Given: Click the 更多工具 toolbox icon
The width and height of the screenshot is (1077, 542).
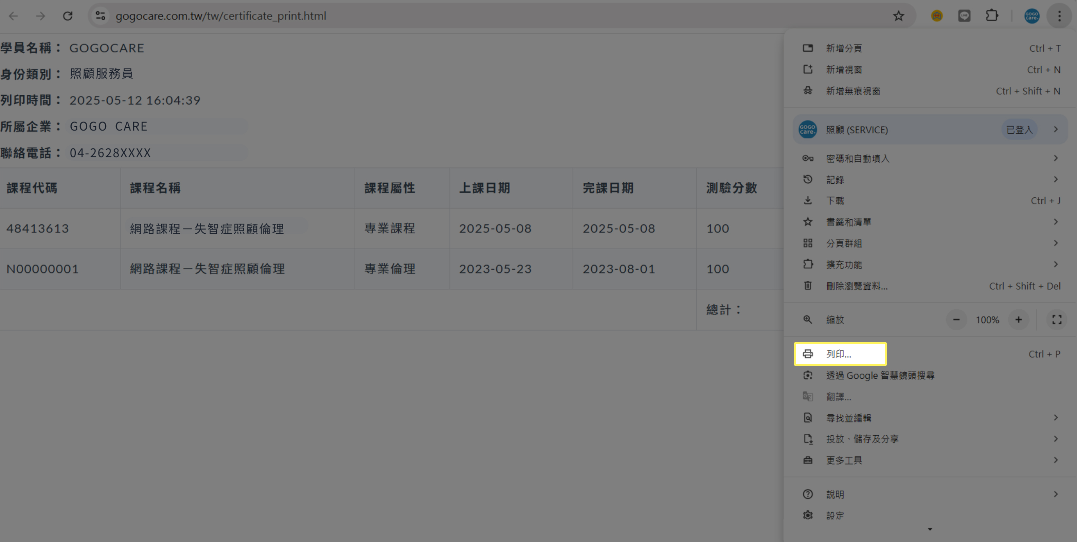Looking at the screenshot, I should coord(808,460).
